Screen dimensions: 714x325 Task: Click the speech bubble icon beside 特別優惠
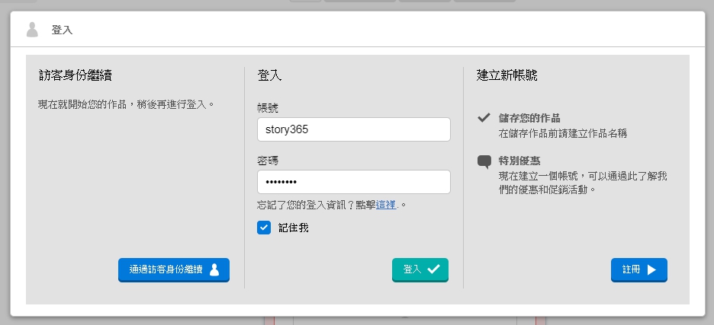tap(484, 161)
